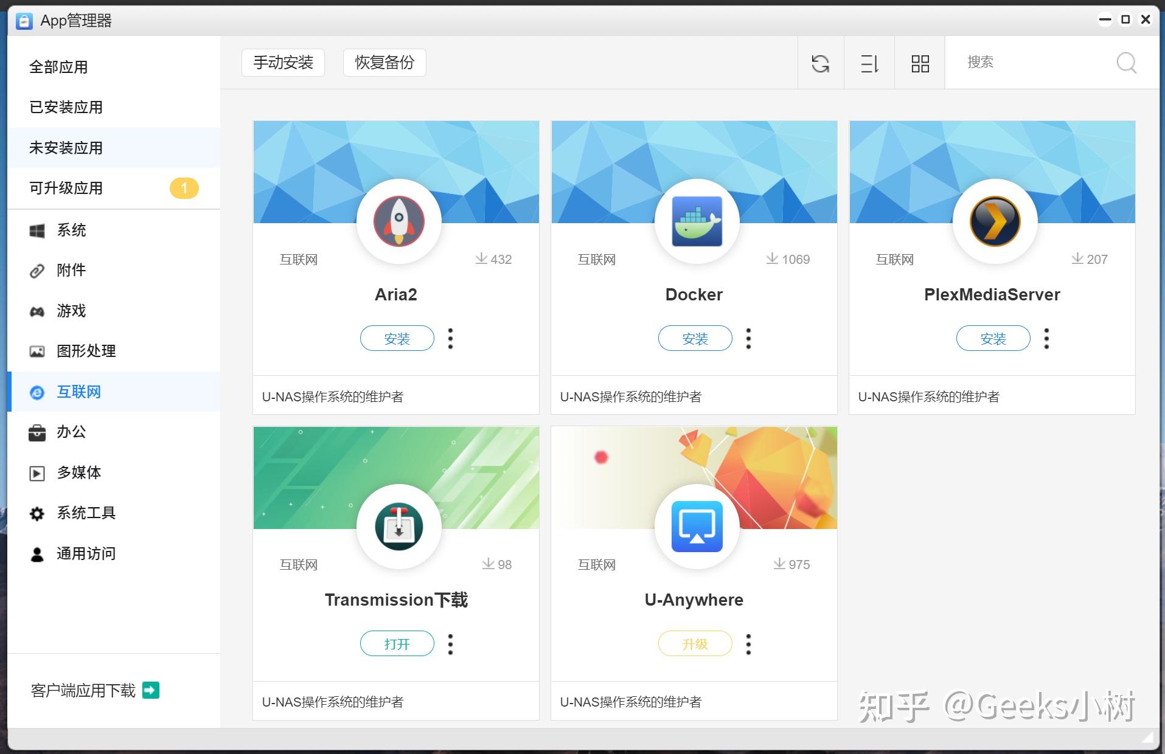Select the 互联网 category
1165x754 pixels.
pyautogui.click(x=114, y=392)
